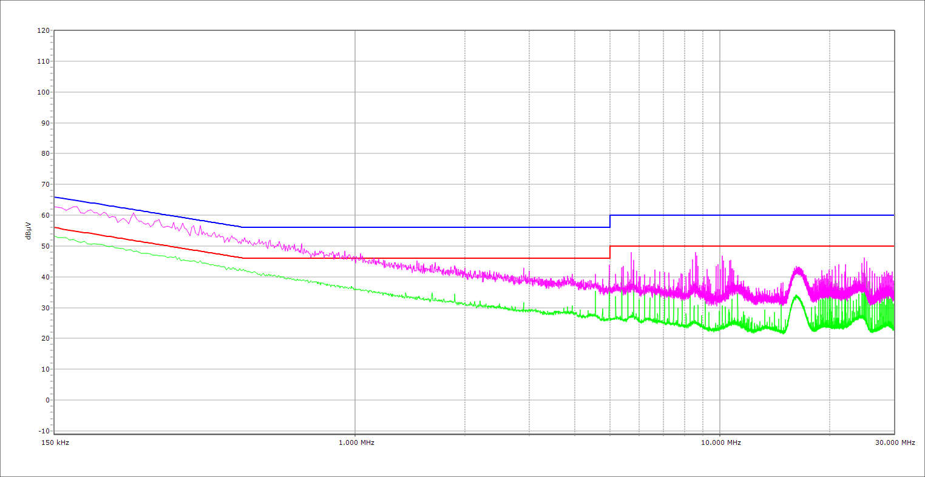Click the 20 y-axis tick label
925x477 pixels.
45,339
